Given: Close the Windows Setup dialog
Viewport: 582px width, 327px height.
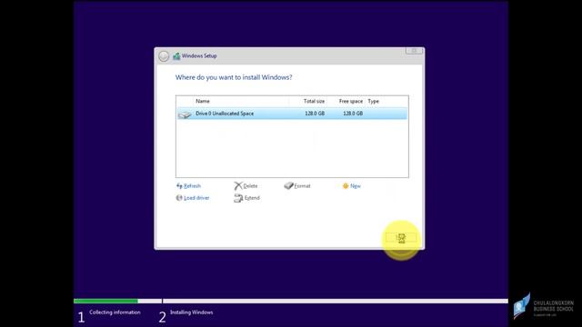Looking at the screenshot, I should point(414,51).
